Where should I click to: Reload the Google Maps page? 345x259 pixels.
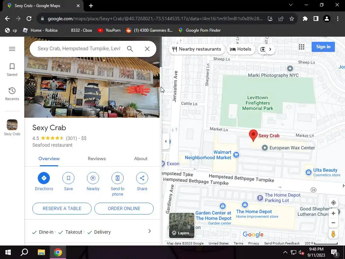(x=29, y=19)
